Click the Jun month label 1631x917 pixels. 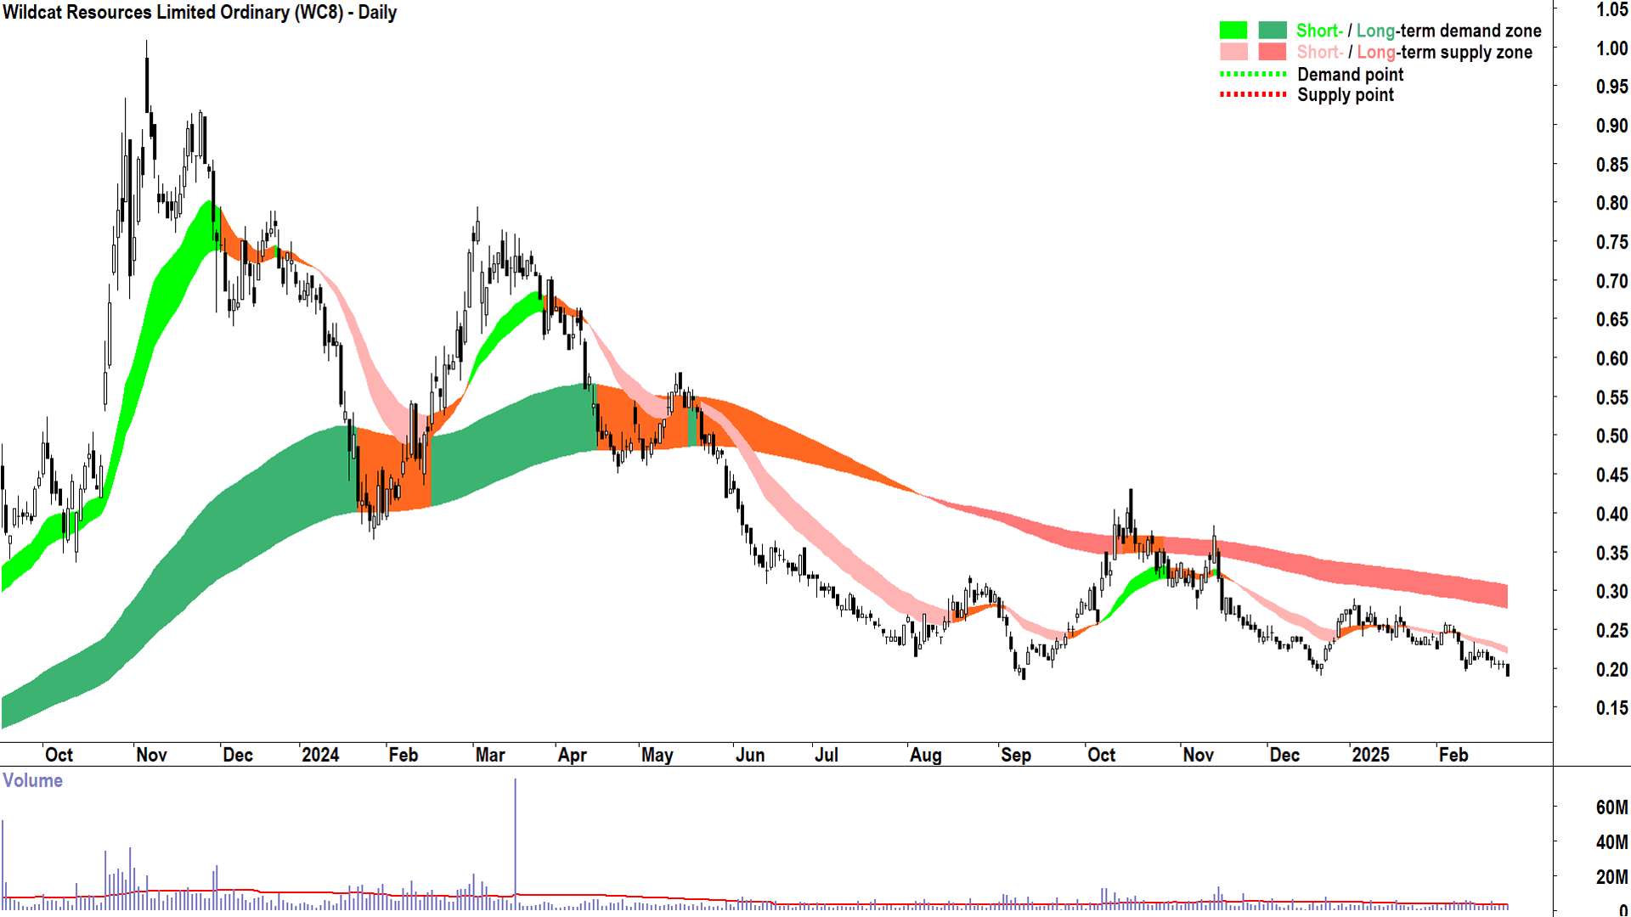pos(750,755)
